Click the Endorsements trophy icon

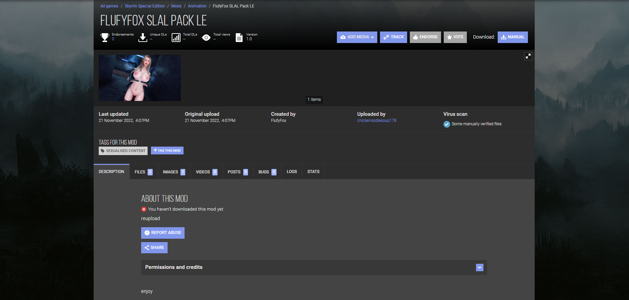point(105,37)
